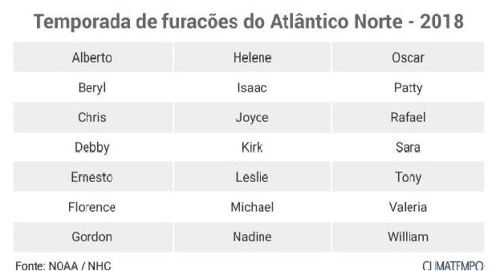Click the Ernesto table cell
The height and width of the screenshot is (271, 496).
click(x=93, y=177)
